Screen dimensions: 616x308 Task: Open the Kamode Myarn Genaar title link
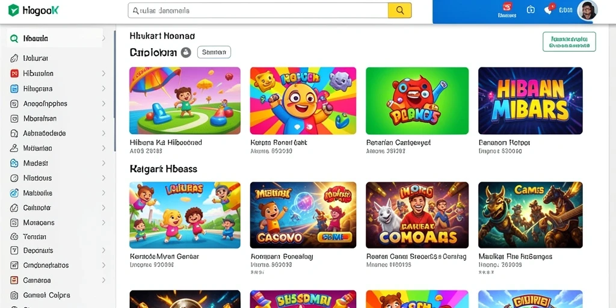pos(164,256)
